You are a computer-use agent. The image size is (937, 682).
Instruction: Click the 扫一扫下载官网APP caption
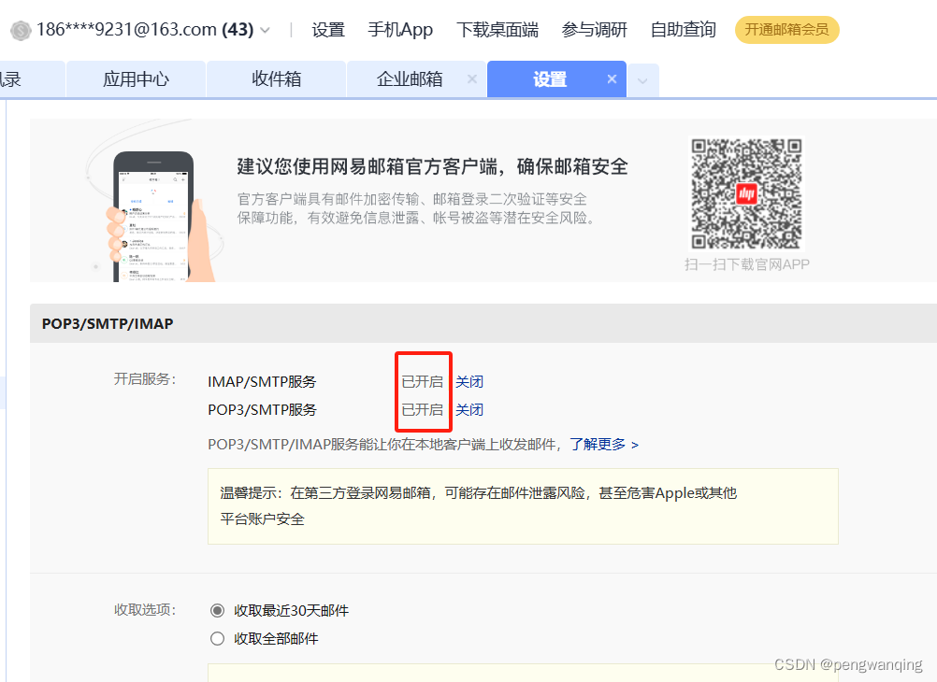(746, 264)
